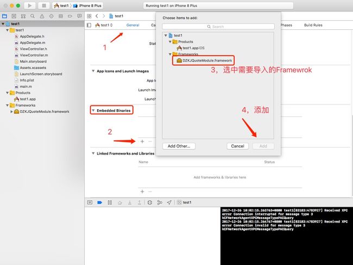The height and width of the screenshot is (265, 353).
Task: Select Info.plist in navigator
Action: [24, 81]
